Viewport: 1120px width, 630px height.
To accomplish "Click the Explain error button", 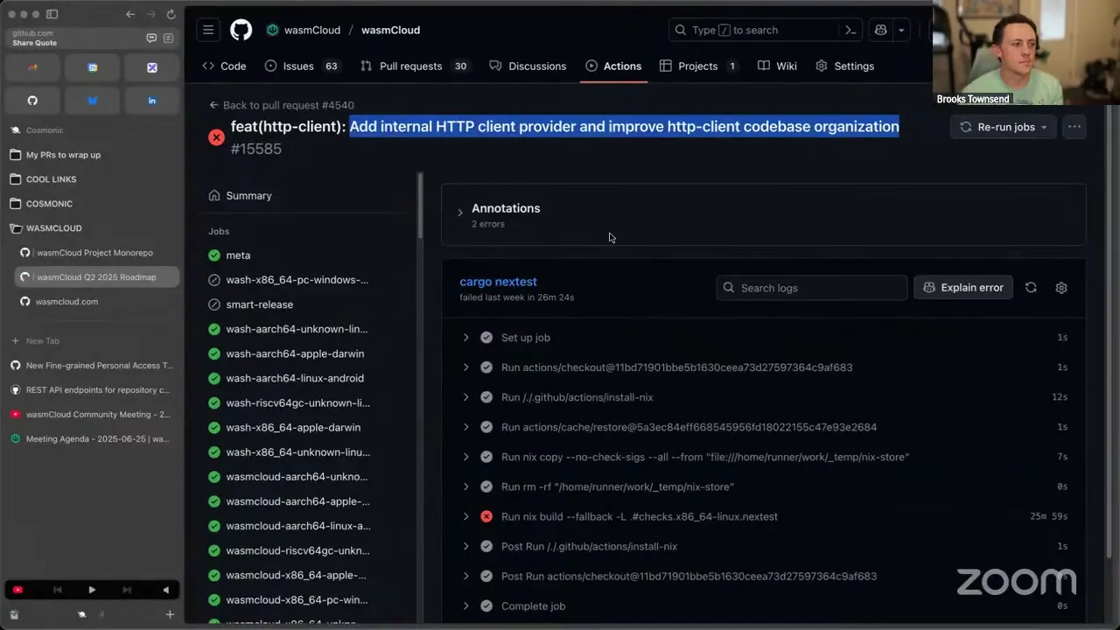I will [963, 288].
